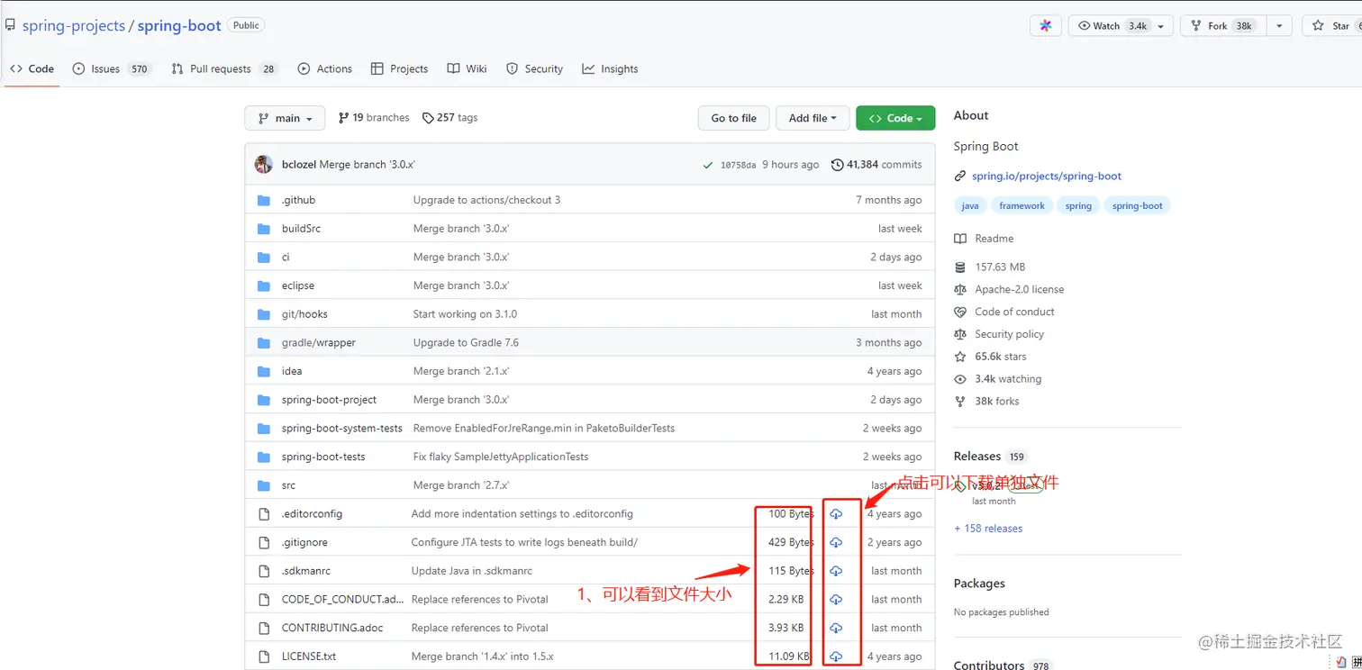Open the spring-boot-project folder
Screen dimensions: 1362x670
tap(329, 400)
